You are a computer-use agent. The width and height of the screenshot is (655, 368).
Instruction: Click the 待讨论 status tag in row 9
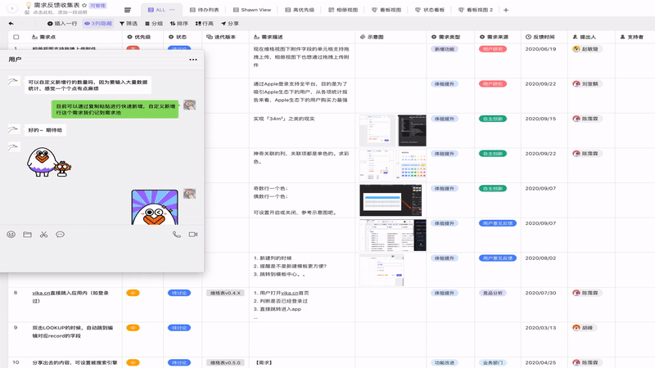point(179,328)
